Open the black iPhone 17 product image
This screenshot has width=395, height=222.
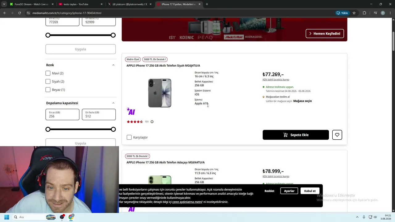(x=160, y=93)
